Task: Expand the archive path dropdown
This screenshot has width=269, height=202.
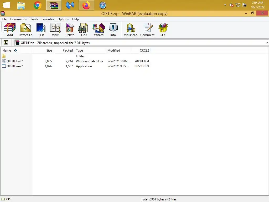Action: tap(266, 43)
